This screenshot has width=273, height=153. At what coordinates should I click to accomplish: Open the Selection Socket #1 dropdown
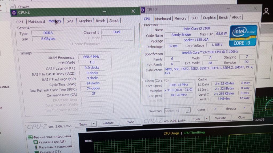click(x=177, y=110)
